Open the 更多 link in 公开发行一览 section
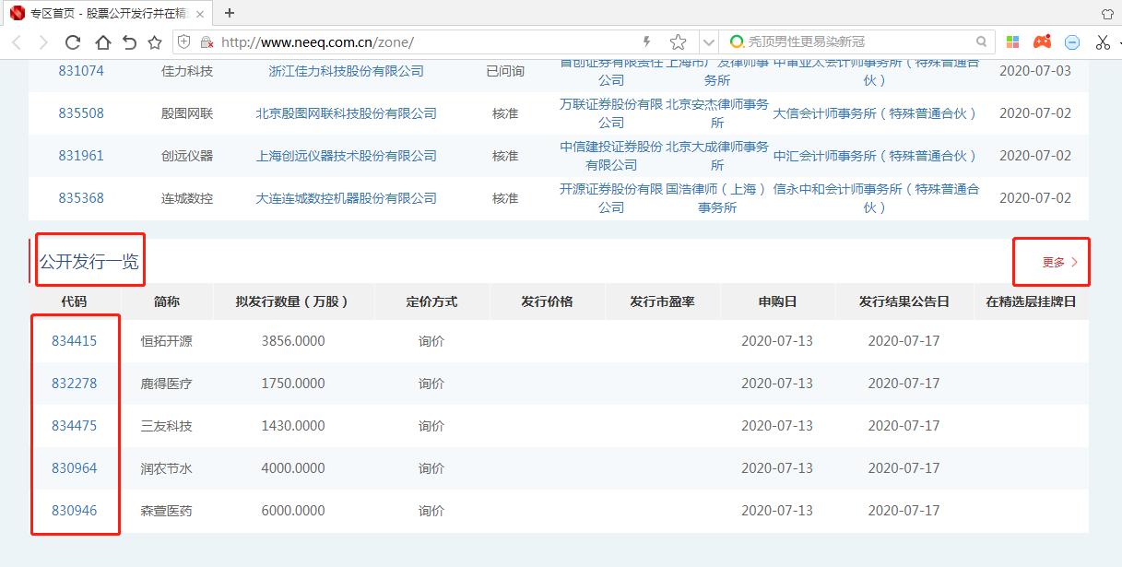This screenshot has height=567, width=1122. click(1051, 261)
